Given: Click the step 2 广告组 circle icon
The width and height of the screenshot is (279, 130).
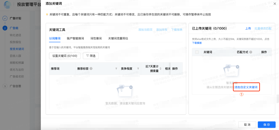Looking at the screenshot, I should 5,28.
